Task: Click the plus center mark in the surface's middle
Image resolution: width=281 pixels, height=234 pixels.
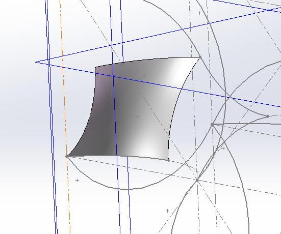Action: 138,116
